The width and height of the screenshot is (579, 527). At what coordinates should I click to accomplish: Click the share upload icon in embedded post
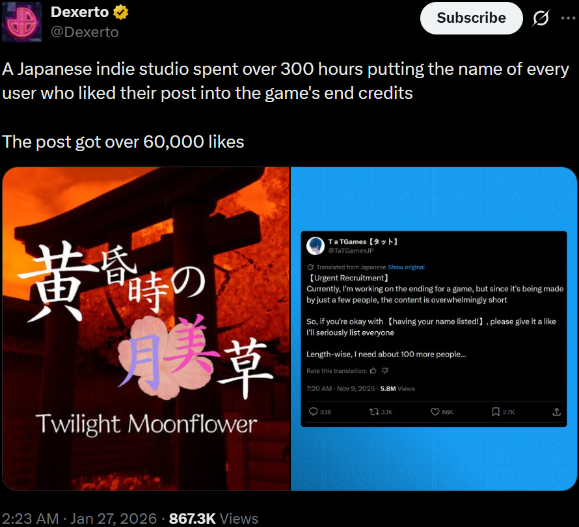pyautogui.click(x=556, y=411)
